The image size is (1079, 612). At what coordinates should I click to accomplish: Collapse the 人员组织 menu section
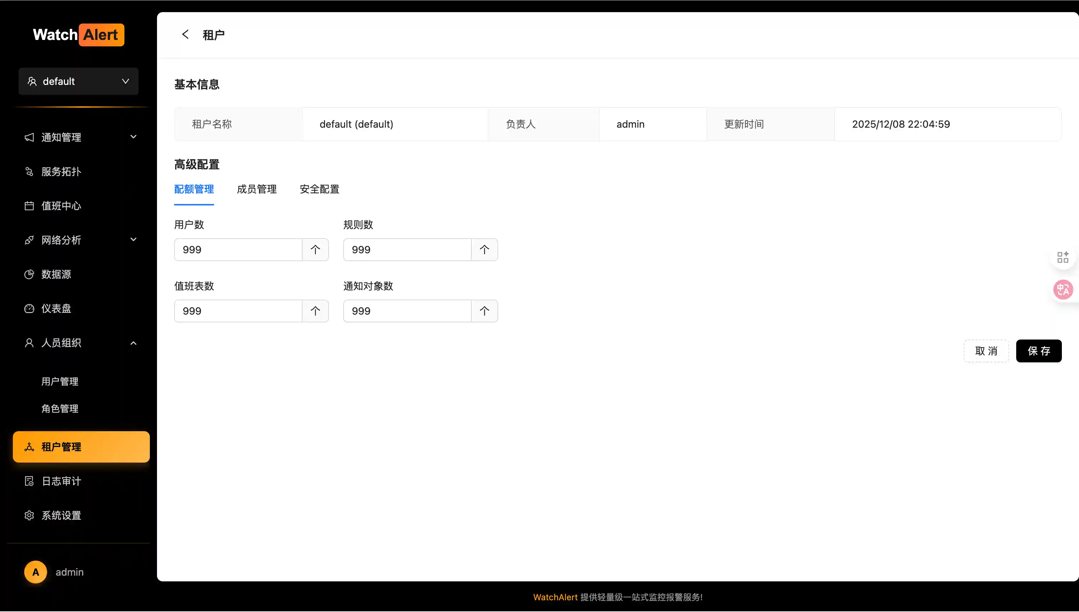(x=133, y=343)
